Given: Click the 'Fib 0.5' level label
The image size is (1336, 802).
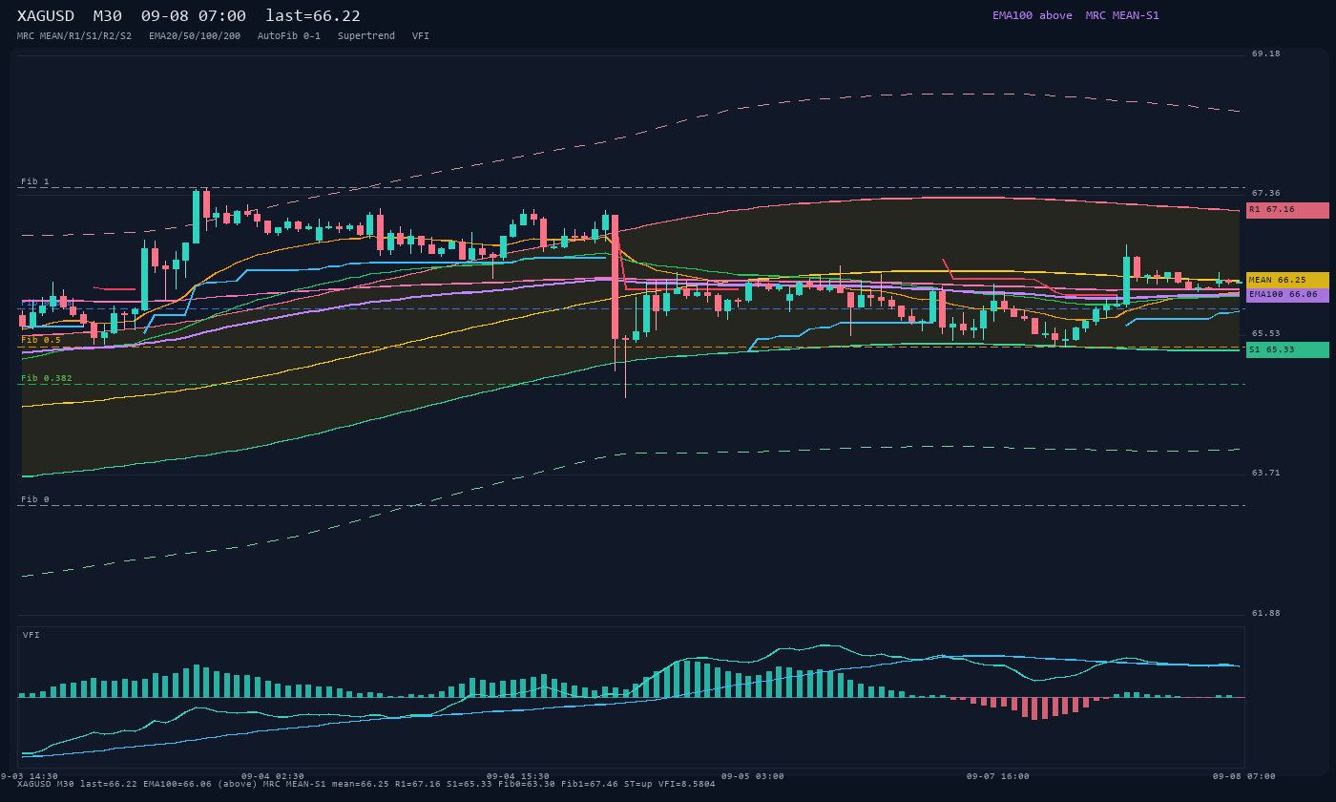Looking at the screenshot, I should [41, 340].
